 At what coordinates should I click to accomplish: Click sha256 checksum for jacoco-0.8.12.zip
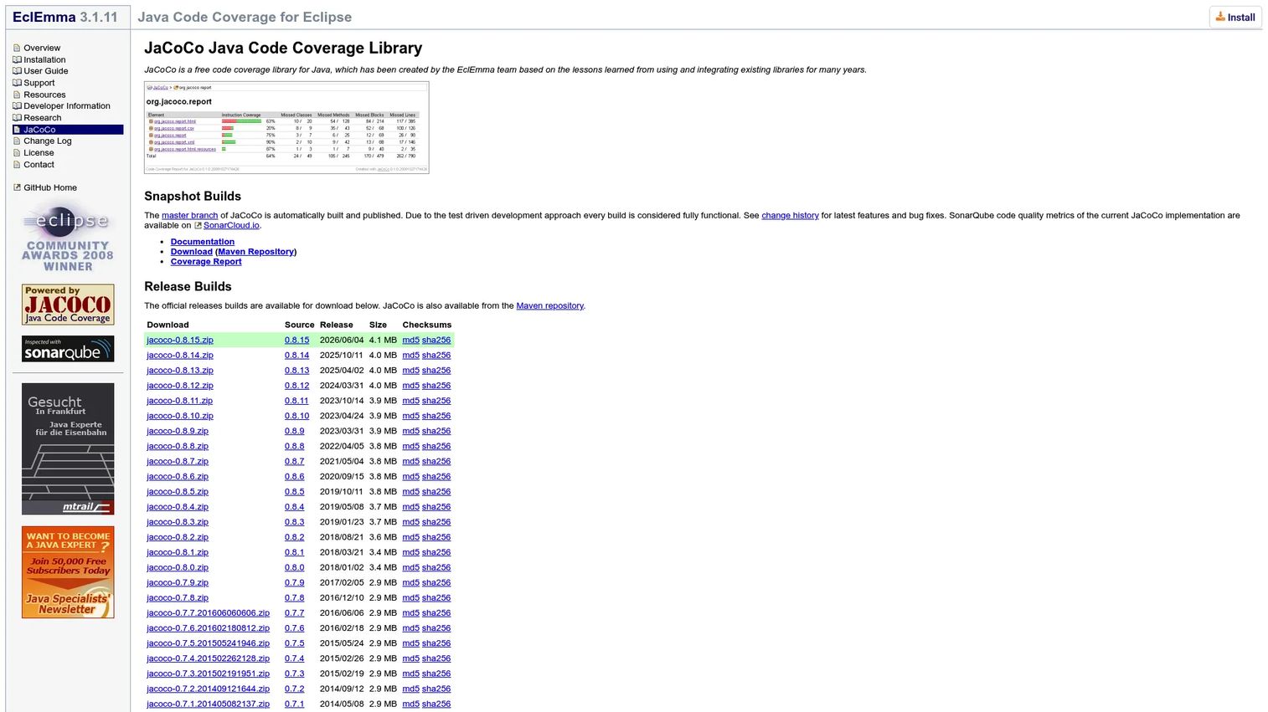pyautogui.click(x=436, y=386)
